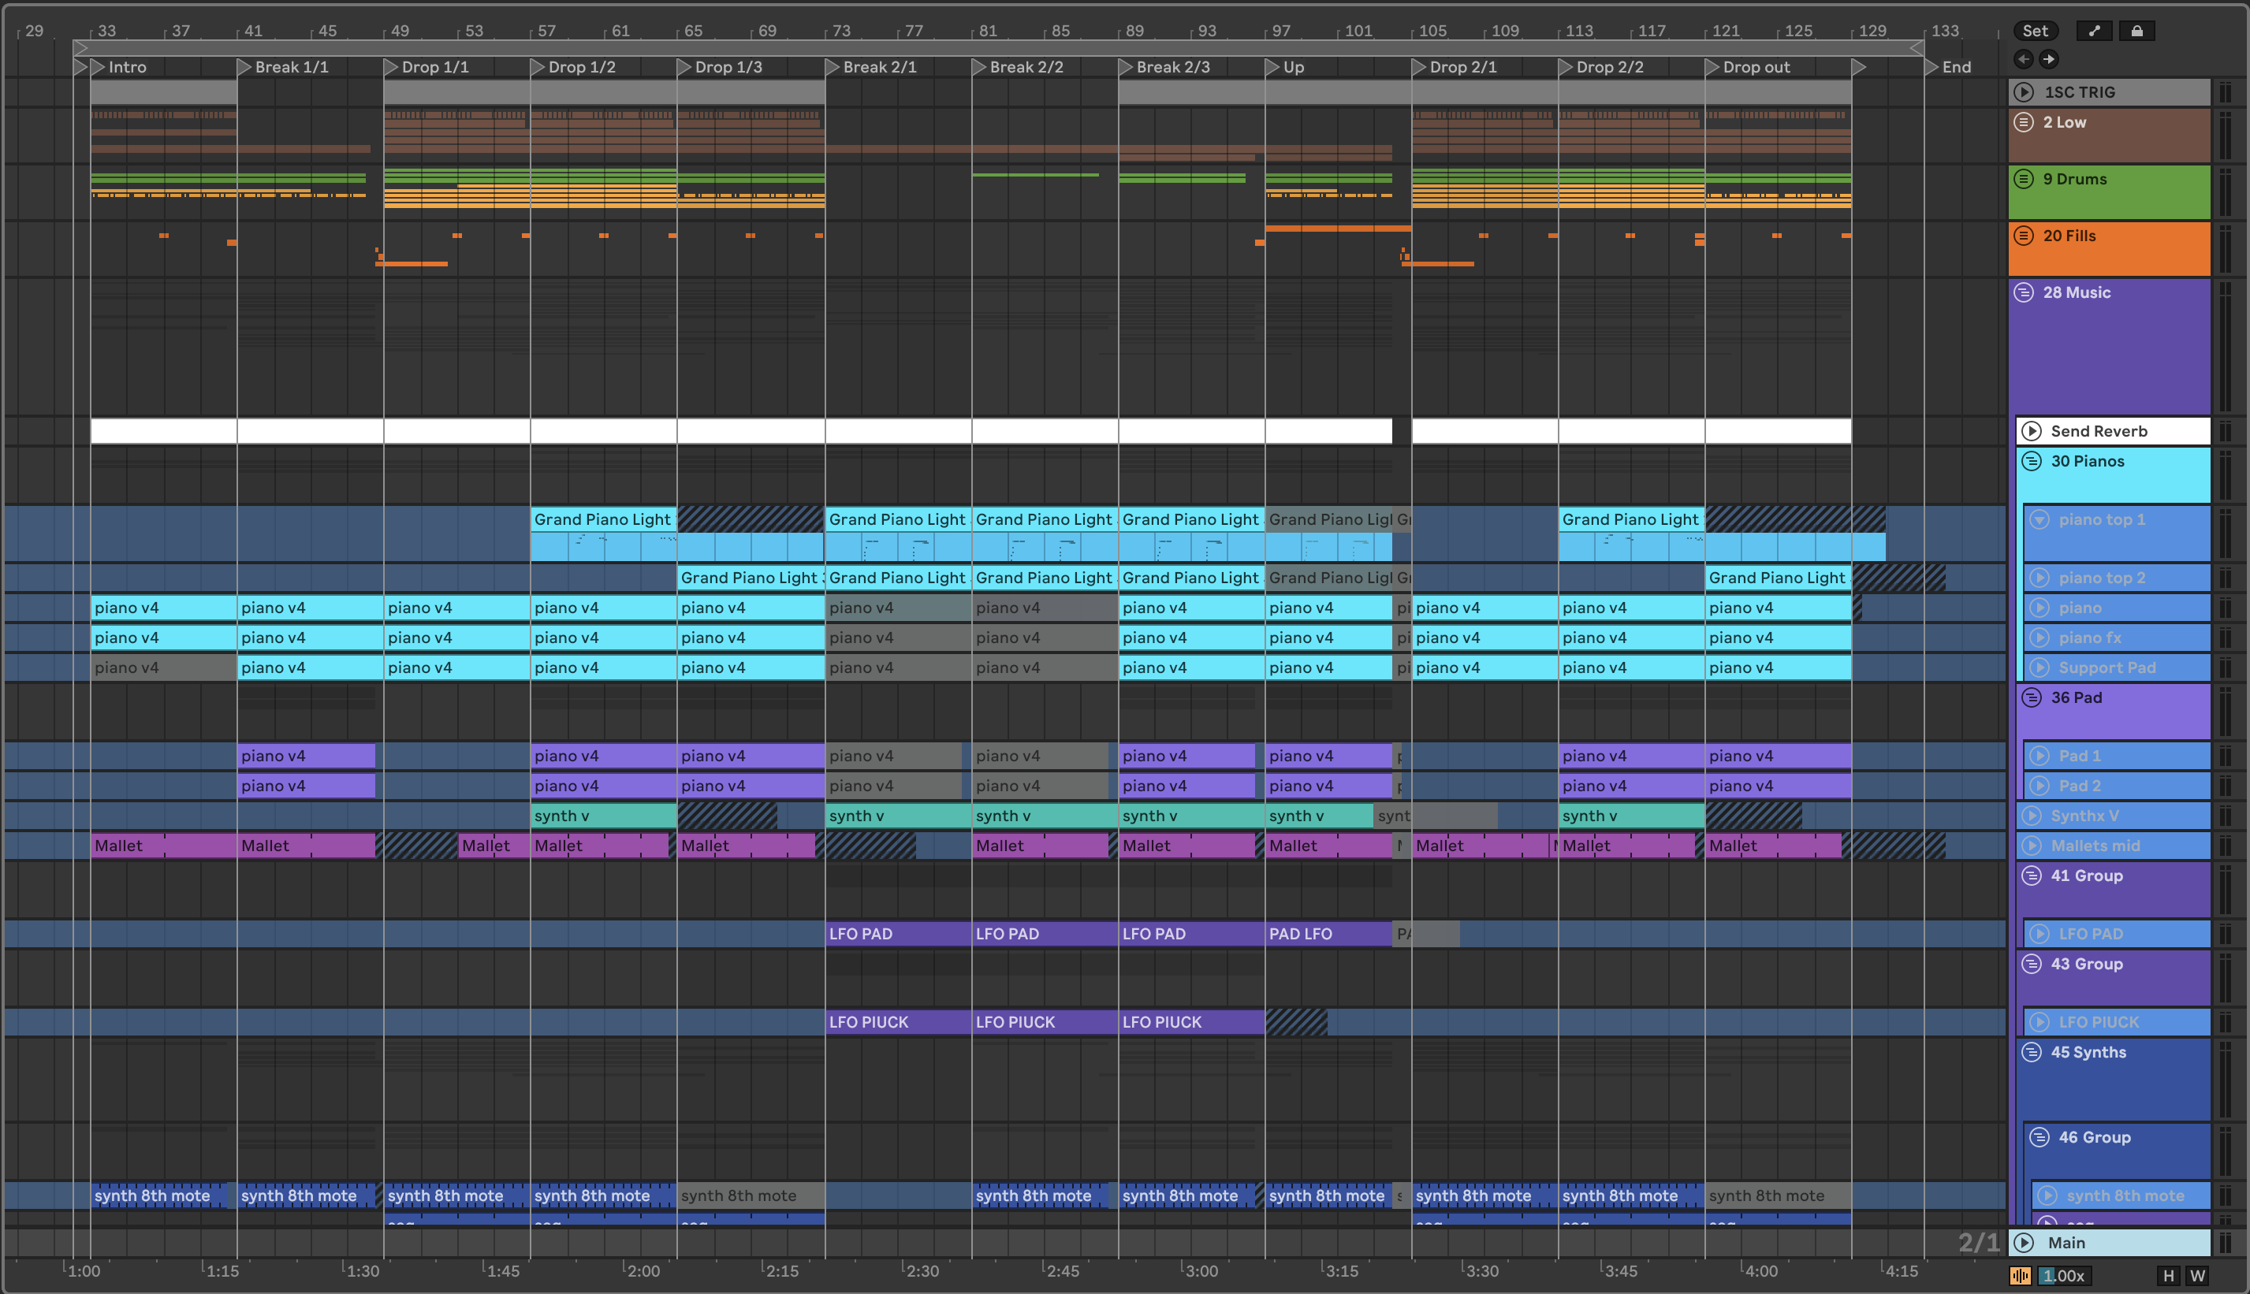Viewport: 2250px width, 1294px height.
Task: Toggle the automation mode icon
Action: coord(2095,31)
